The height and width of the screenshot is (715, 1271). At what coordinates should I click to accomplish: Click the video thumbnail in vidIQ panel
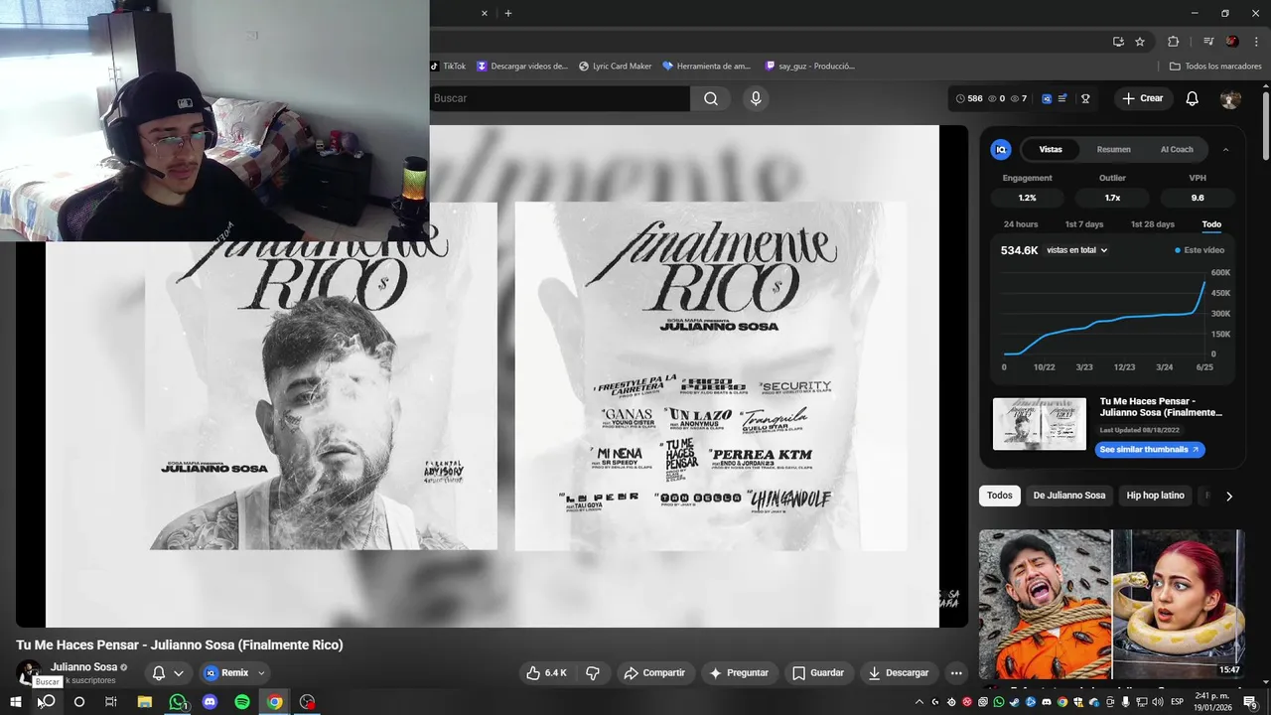[1040, 424]
